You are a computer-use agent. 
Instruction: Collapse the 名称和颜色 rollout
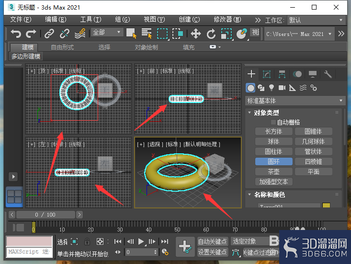point(249,195)
